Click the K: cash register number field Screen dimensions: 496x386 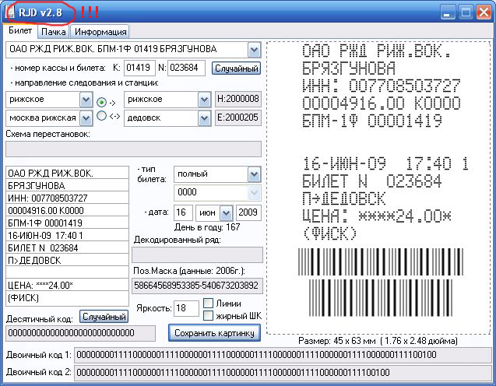click(x=139, y=68)
